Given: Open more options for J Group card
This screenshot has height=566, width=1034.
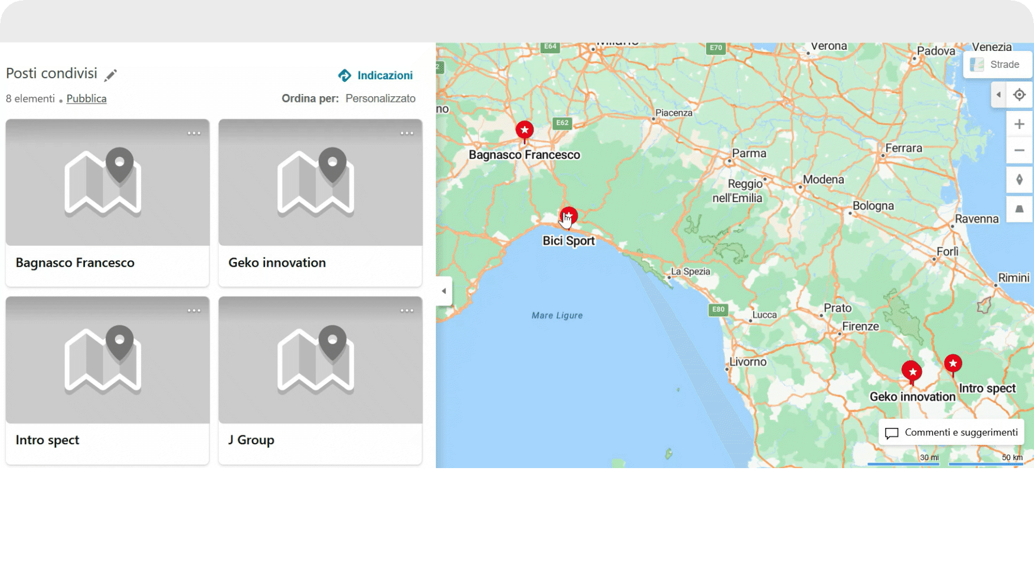Looking at the screenshot, I should [407, 311].
